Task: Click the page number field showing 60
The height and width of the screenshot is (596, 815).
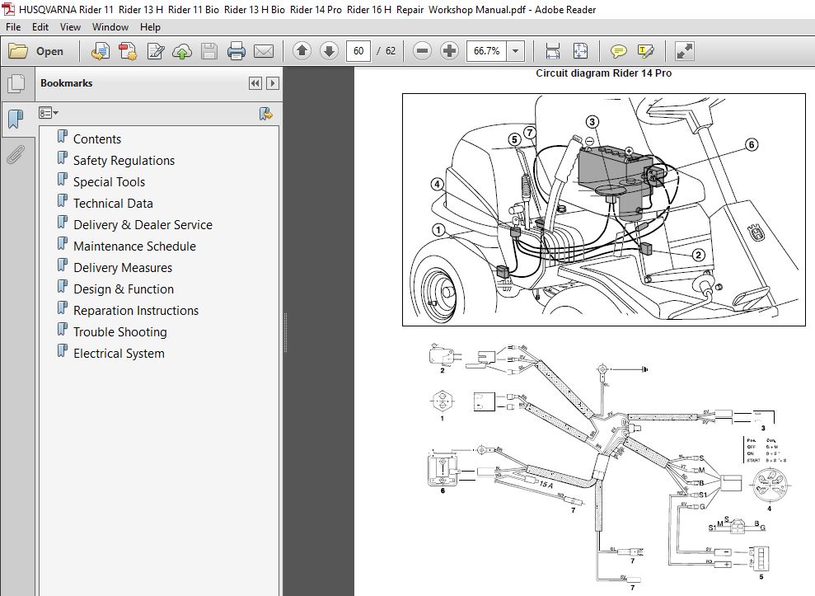Action: [x=358, y=51]
